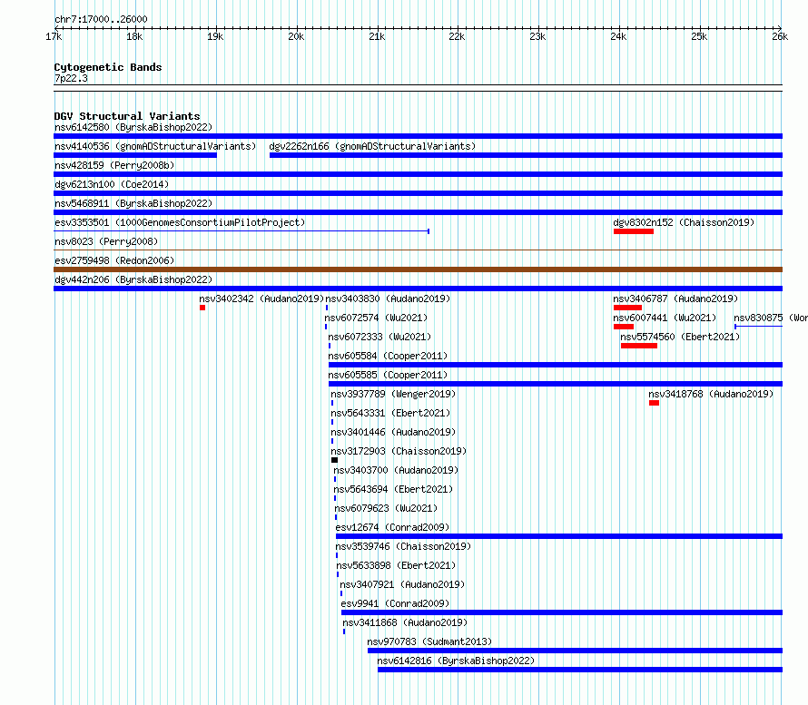
Task: Select nsv3407921 (Audano2019) label
Action: tap(402, 584)
